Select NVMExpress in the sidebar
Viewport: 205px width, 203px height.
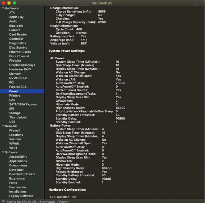coord(18,78)
